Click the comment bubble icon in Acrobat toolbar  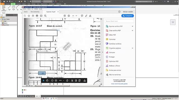pyautogui.click(x=82, y=16)
